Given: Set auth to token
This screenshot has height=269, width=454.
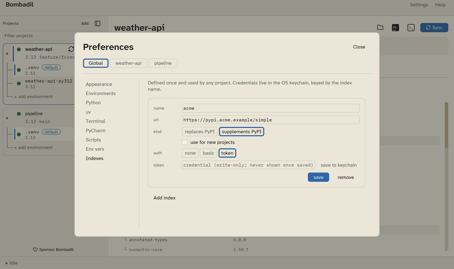Looking at the screenshot, I should [x=227, y=153].
